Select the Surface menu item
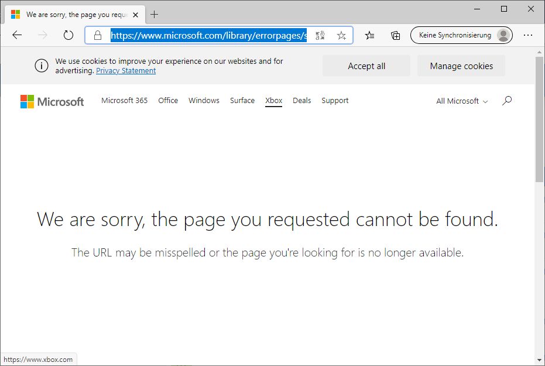545x366 pixels. [242, 100]
